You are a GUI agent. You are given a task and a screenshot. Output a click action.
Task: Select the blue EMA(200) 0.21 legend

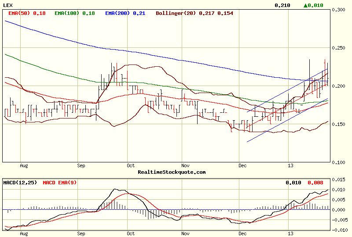pyautogui.click(x=125, y=13)
